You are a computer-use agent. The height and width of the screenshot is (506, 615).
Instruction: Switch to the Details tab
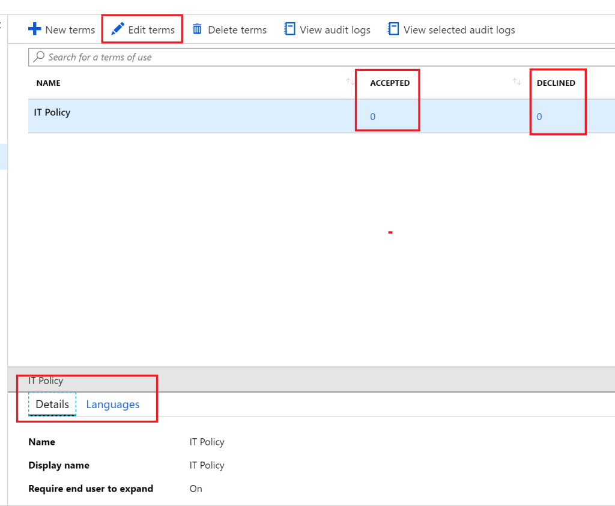52,404
